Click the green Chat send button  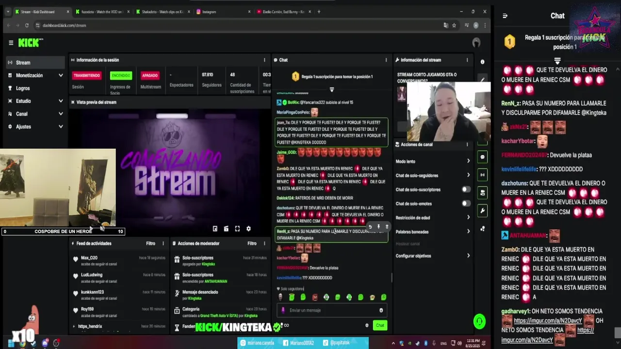click(x=380, y=325)
